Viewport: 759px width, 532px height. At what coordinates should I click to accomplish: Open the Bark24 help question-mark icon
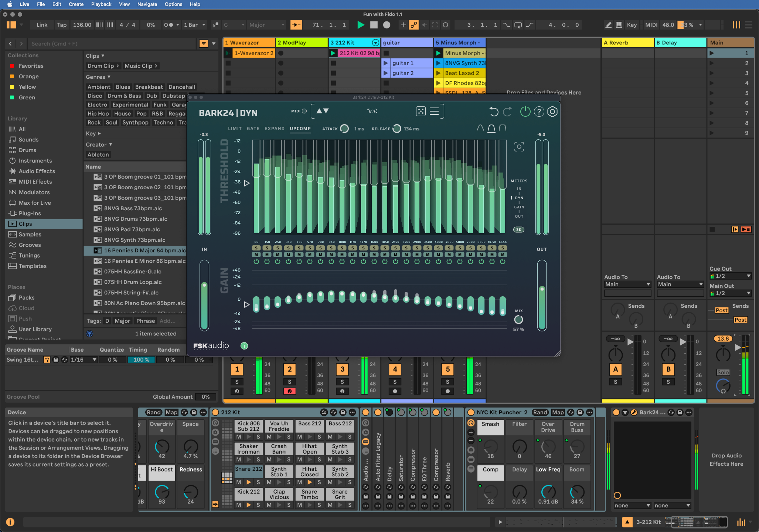539,112
